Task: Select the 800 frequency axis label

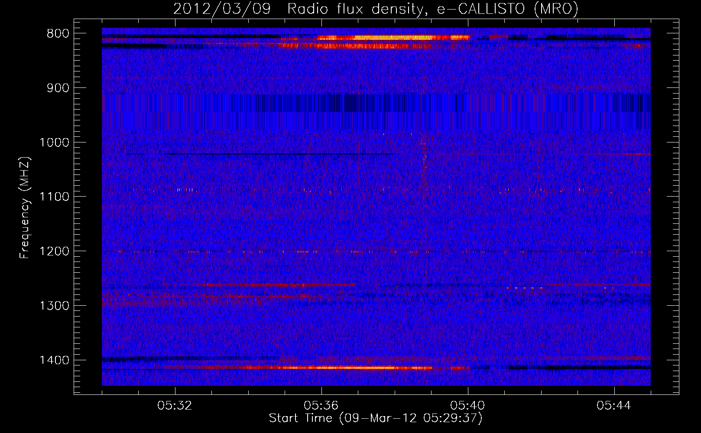Action: [58, 34]
